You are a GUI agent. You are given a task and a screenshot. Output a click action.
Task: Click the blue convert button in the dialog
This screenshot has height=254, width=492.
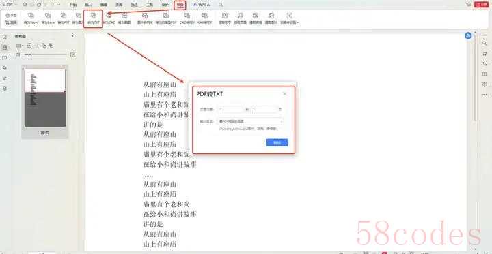[277, 142]
